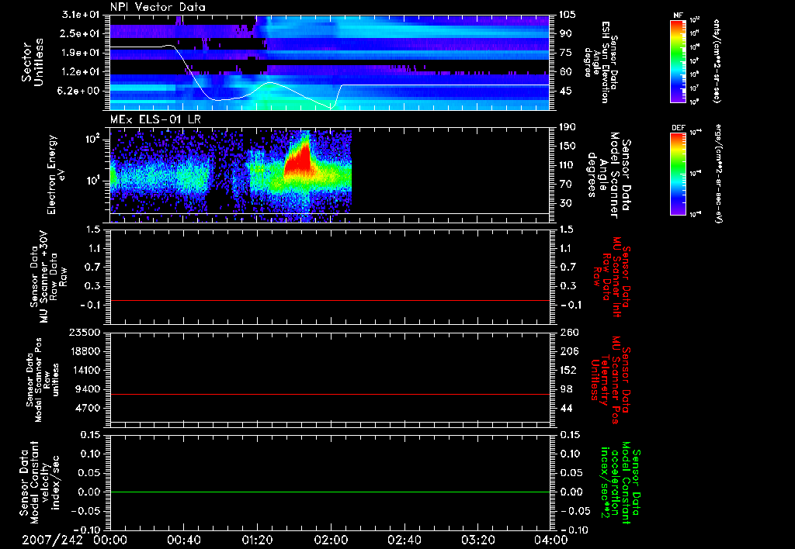
Task: Click the "9400" scanner position tick
Action: click(89, 389)
